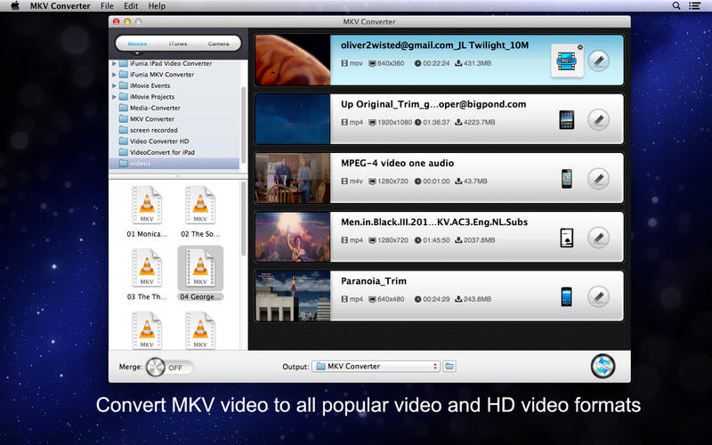Image resolution: width=712 pixels, height=445 pixels.
Task: Click the Men.in.Black.III video thumbnail
Action: tap(293, 237)
